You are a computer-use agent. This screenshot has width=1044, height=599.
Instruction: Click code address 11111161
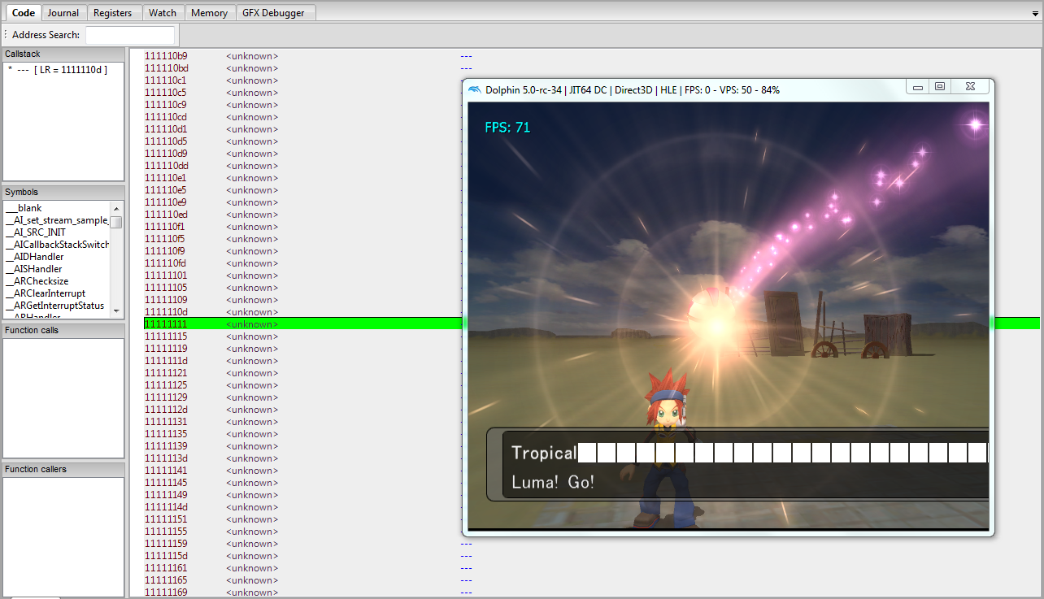(x=166, y=568)
